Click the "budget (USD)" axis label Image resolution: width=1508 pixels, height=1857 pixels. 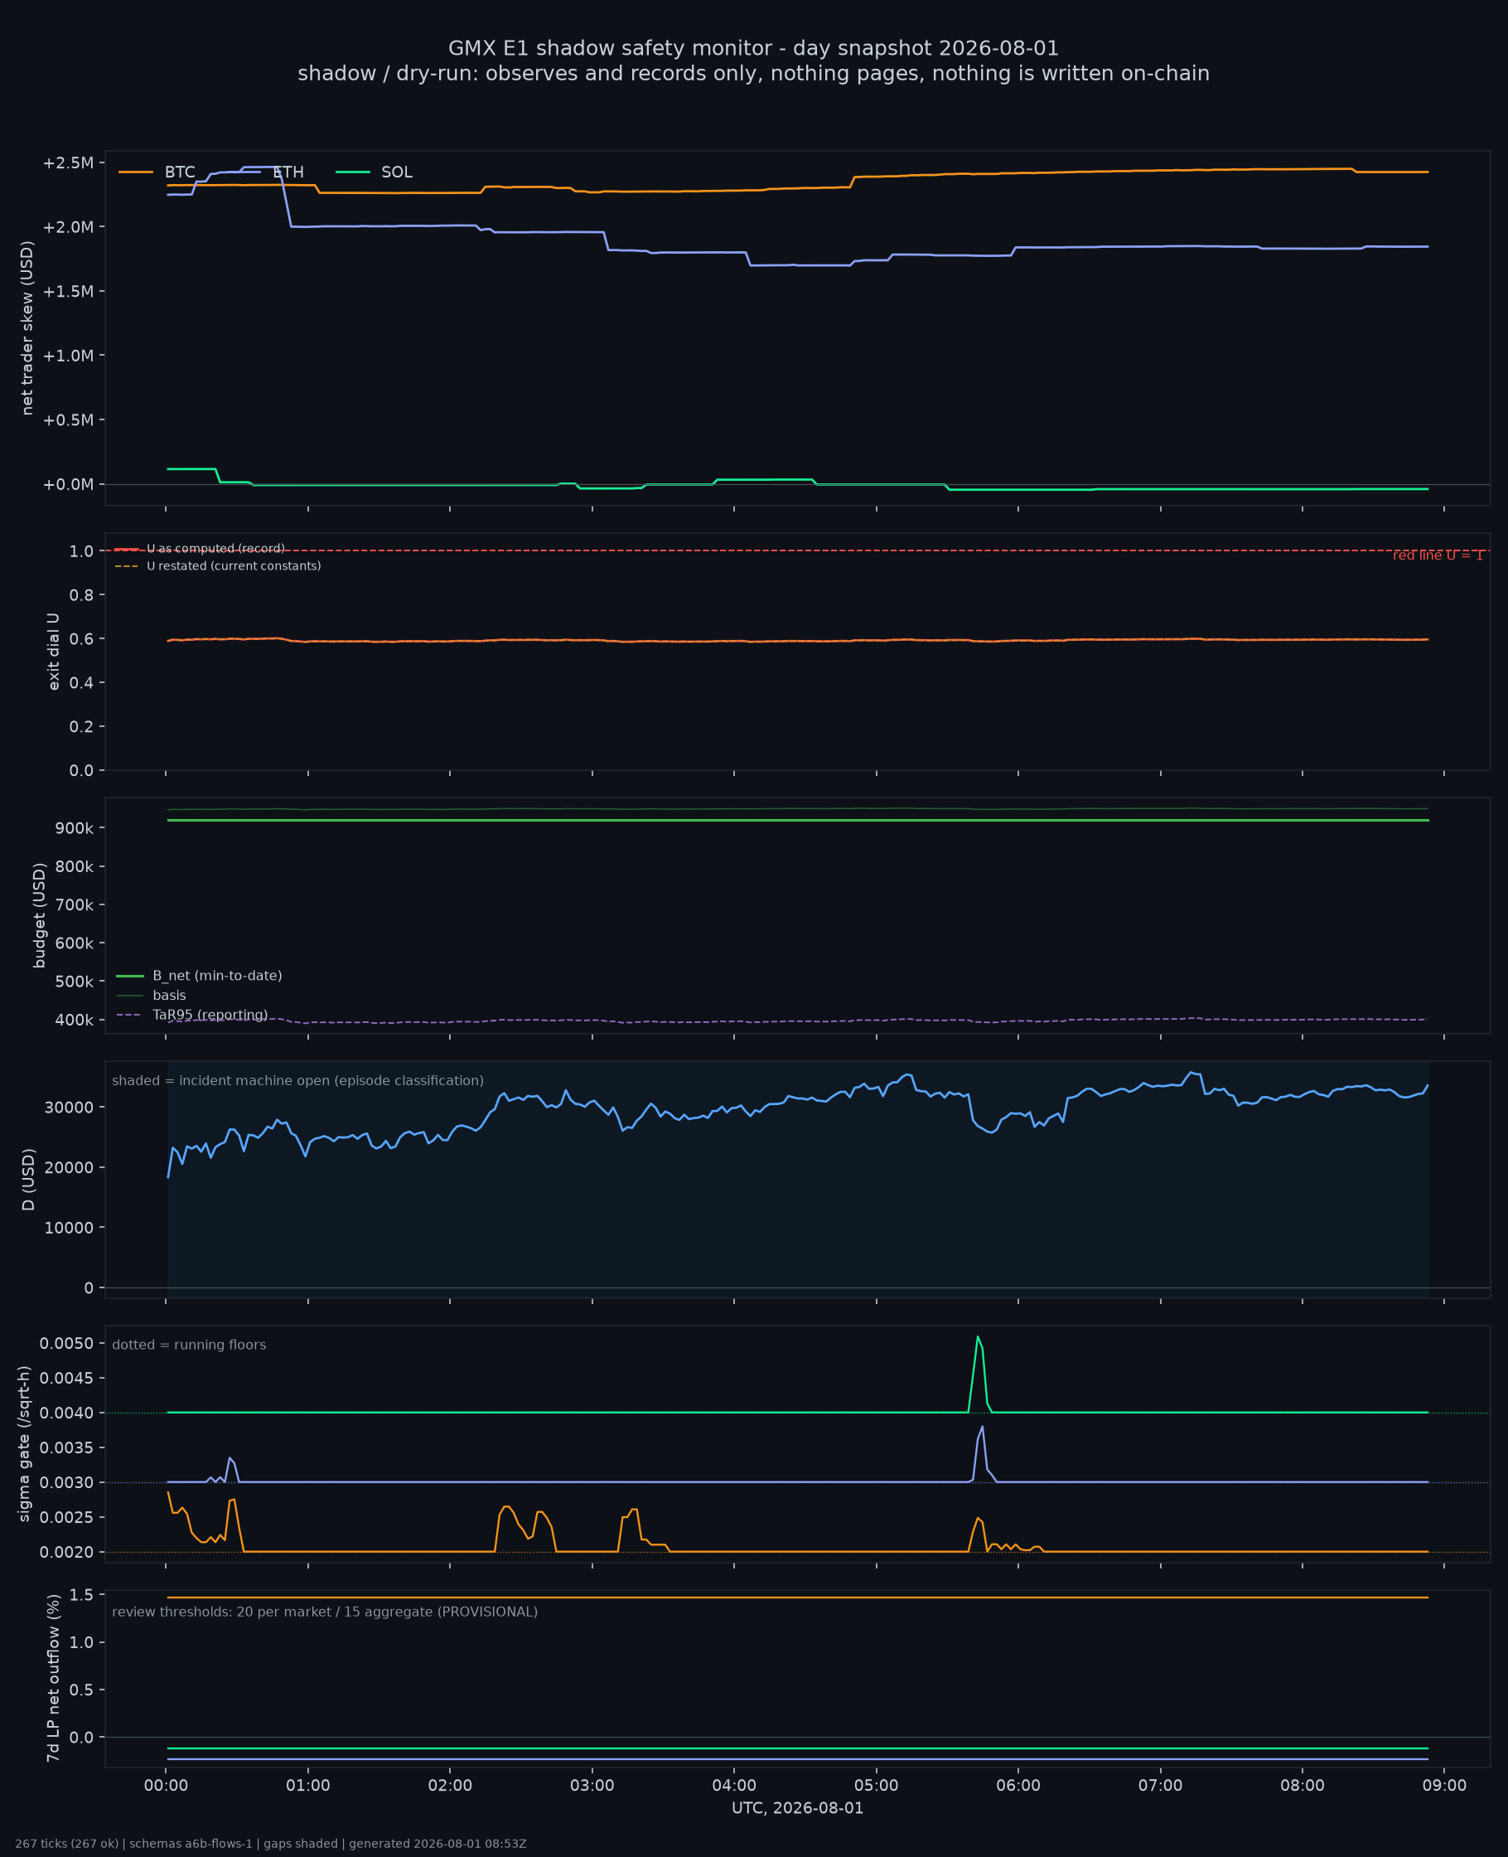[39, 915]
